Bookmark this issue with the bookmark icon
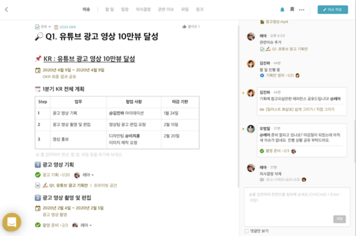Viewport: 356px width, 236px height. click(x=292, y=9)
